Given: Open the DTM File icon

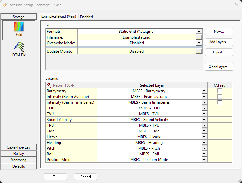Looking at the screenshot, I should coord(19,47).
